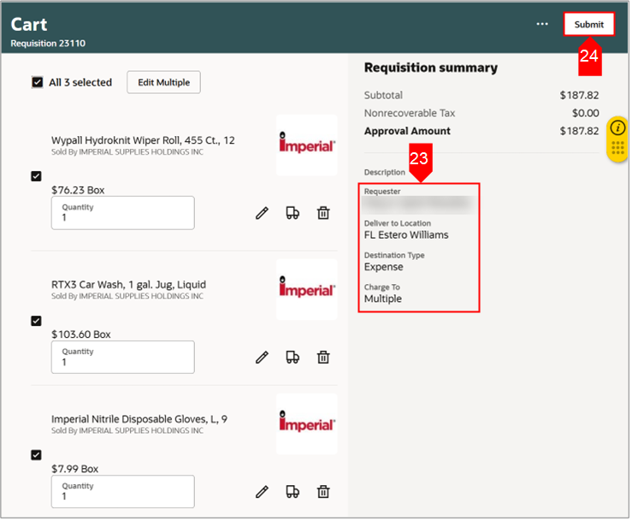Click the $7.99 Box price
The width and height of the screenshot is (632, 521).
(x=75, y=470)
